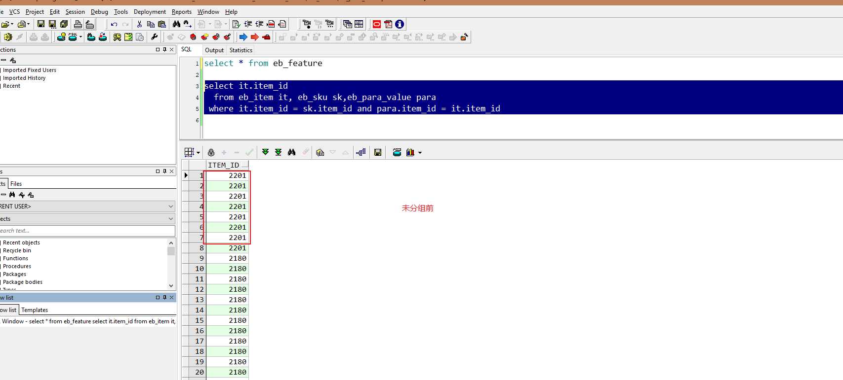Open the grid selection mode dropdown arrow
This screenshot has height=380, width=843.
pyautogui.click(x=198, y=153)
